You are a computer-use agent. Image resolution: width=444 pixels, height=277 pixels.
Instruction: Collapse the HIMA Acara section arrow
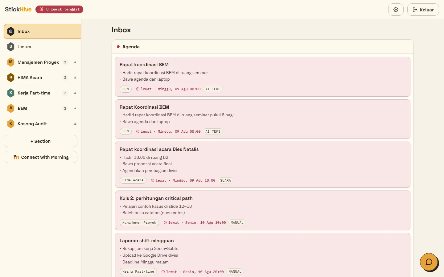(75, 78)
